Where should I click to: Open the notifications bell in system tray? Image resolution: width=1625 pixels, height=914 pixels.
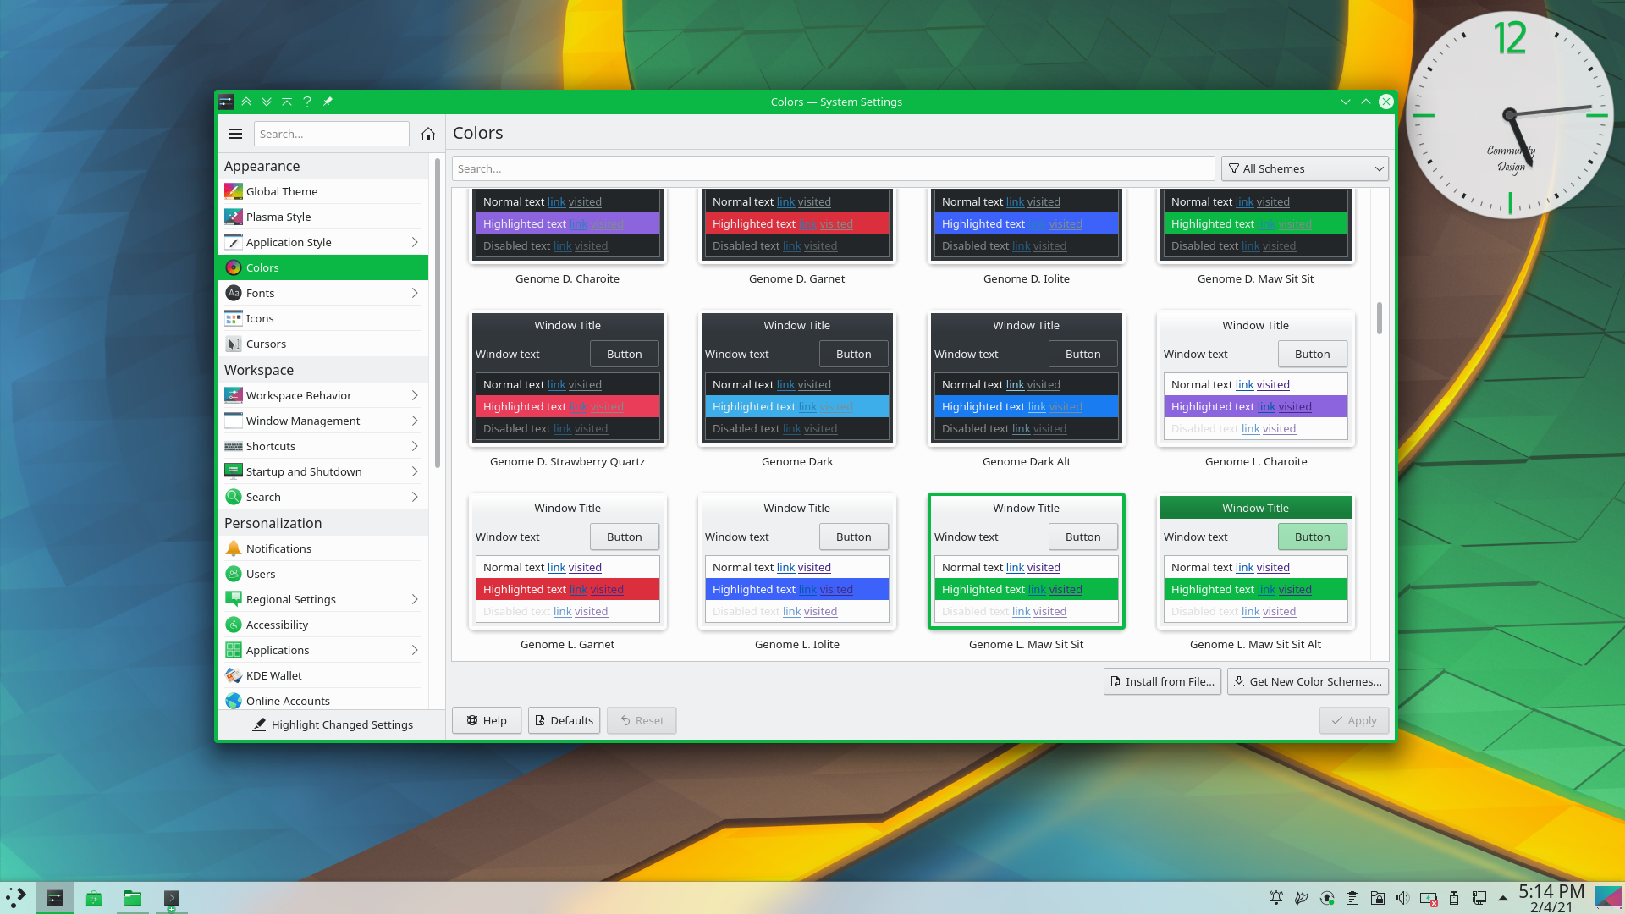click(x=1276, y=898)
